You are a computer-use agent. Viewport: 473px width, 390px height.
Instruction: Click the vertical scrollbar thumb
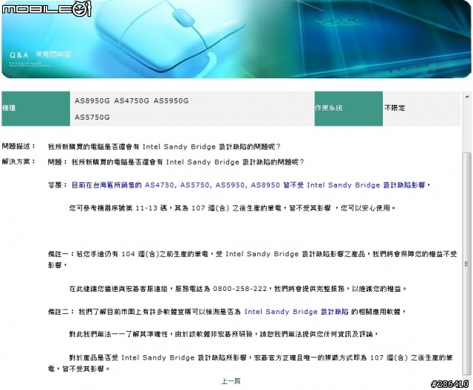click(x=466, y=264)
